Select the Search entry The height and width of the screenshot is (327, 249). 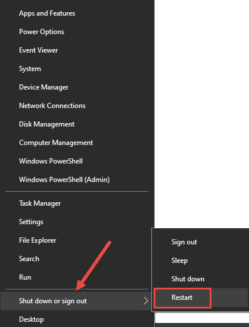[x=77, y=259]
